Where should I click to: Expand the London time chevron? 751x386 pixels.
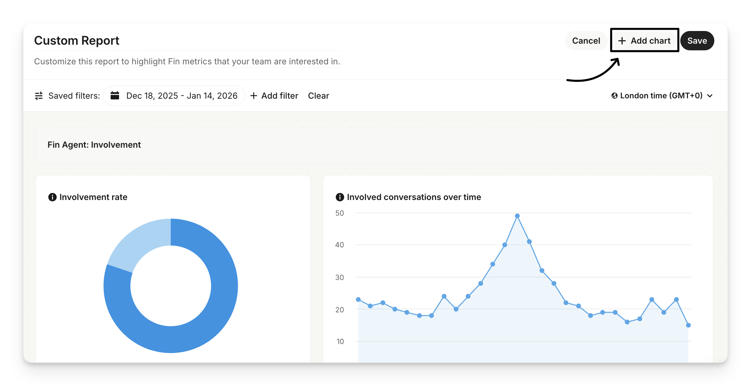[710, 96]
